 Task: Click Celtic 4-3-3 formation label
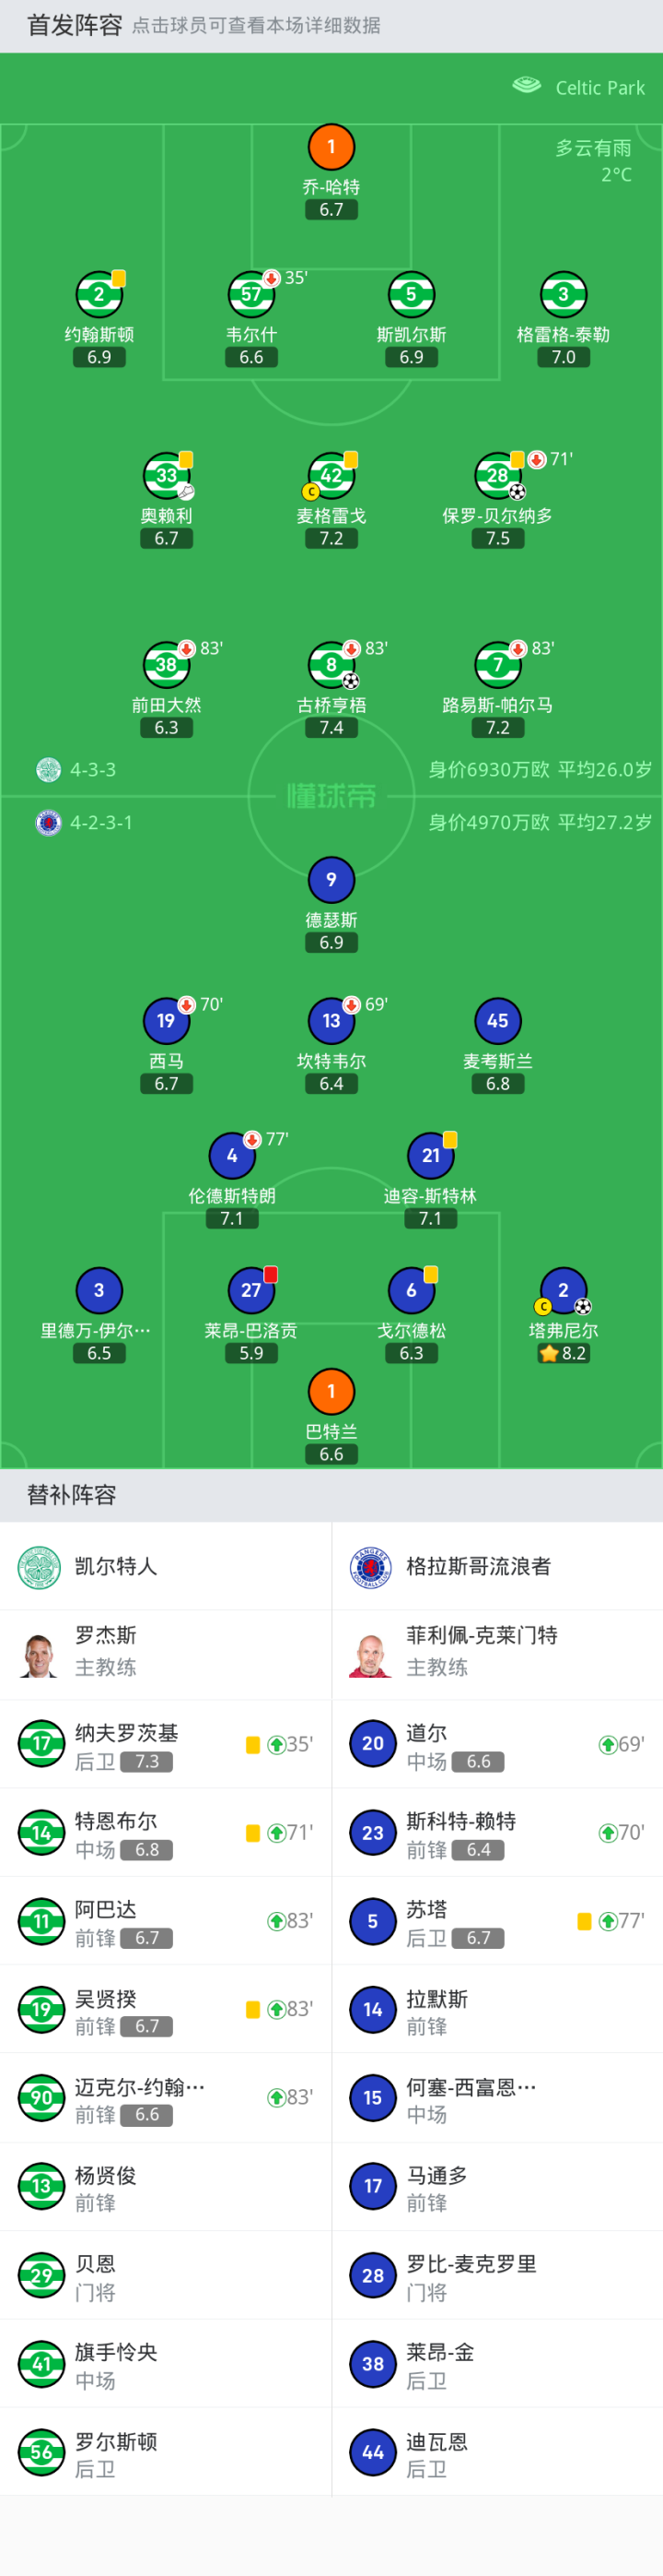[93, 770]
